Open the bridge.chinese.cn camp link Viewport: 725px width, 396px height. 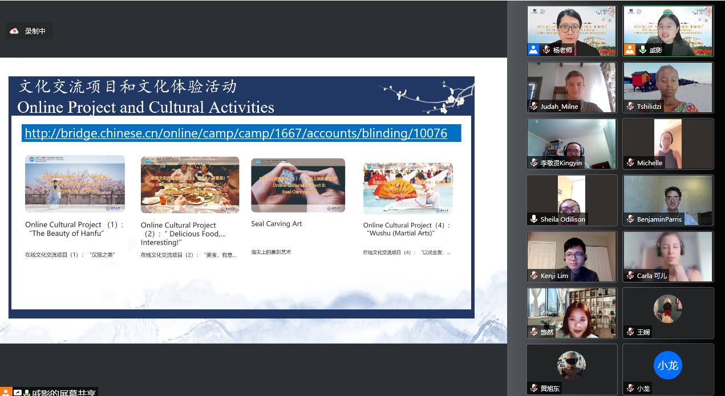236,133
